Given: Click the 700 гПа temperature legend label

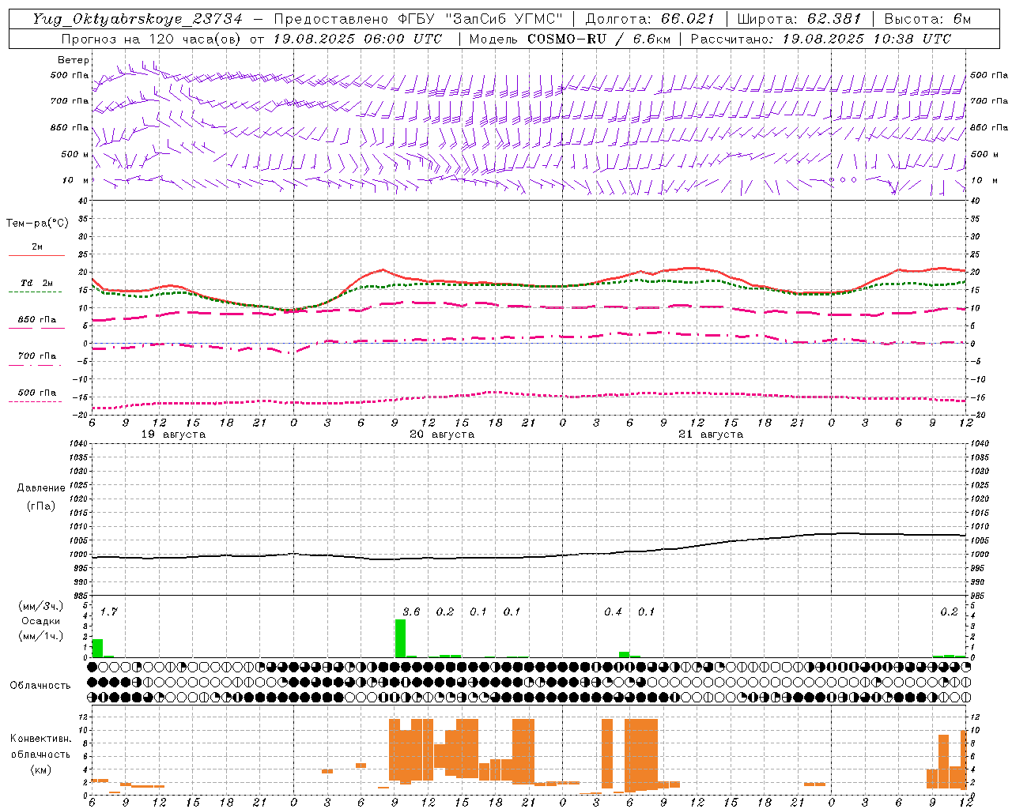Looking at the screenshot, I should pos(37,356).
